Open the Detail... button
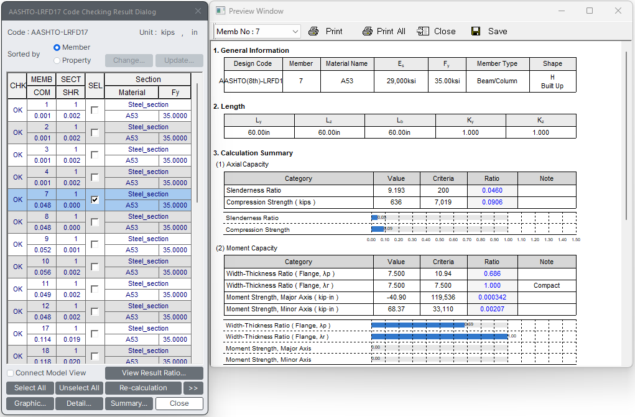This screenshot has width=635, height=417. (79, 403)
